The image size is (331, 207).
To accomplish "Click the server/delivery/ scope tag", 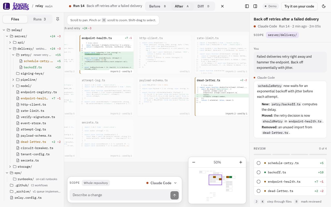I will point(282,35).
